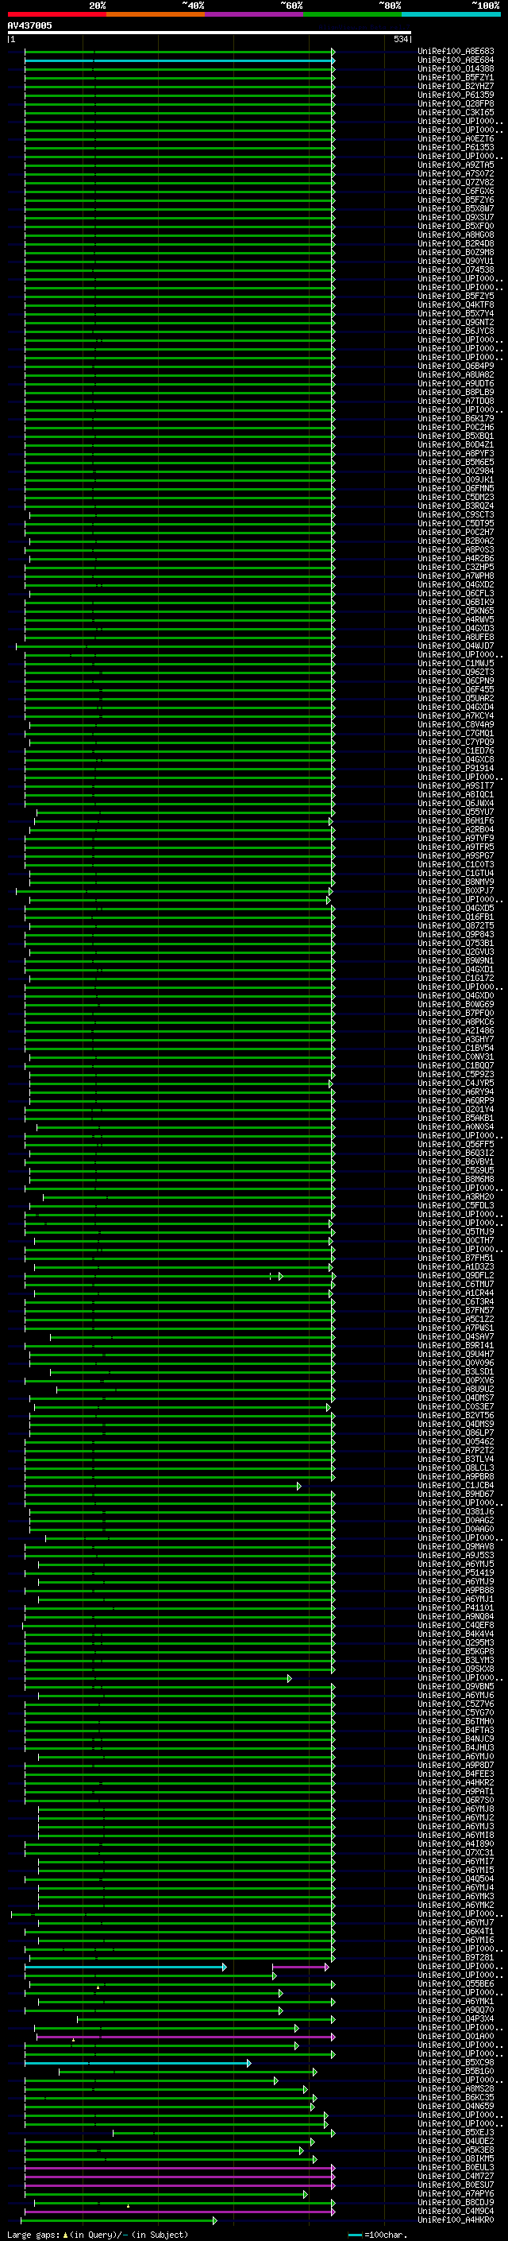Select hit label UniRef100_Q7ZV82
This screenshot has width=508, height=2241.
coord(456,183)
